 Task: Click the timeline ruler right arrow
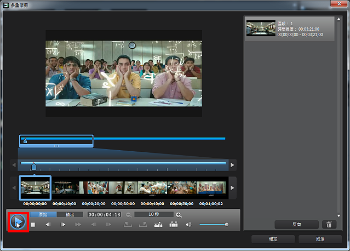[x=232, y=165]
